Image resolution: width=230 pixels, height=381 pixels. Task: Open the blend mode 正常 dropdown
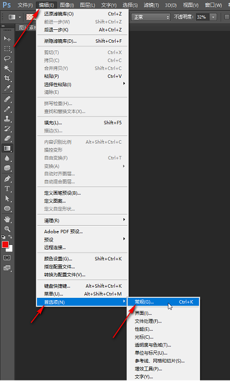pyautogui.click(x=150, y=17)
